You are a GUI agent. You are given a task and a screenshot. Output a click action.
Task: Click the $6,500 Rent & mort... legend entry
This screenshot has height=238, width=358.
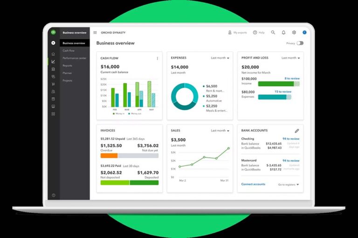tap(213, 88)
